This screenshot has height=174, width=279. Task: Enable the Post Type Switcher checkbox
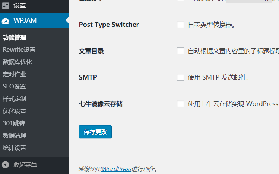181,25
